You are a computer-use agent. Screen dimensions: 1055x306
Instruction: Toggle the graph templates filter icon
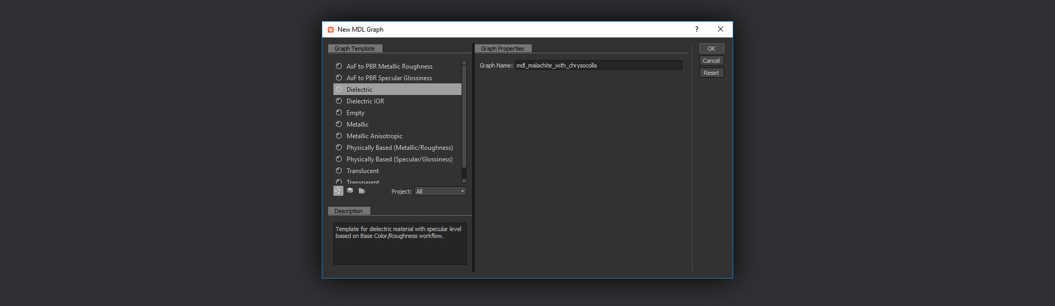click(338, 191)
